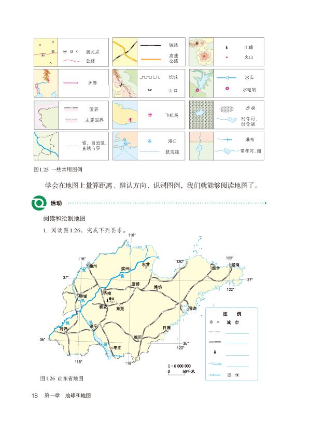311x435 pixels.
Task: Click the 未定国界 dashed line symbol
Action: (71, 120)
